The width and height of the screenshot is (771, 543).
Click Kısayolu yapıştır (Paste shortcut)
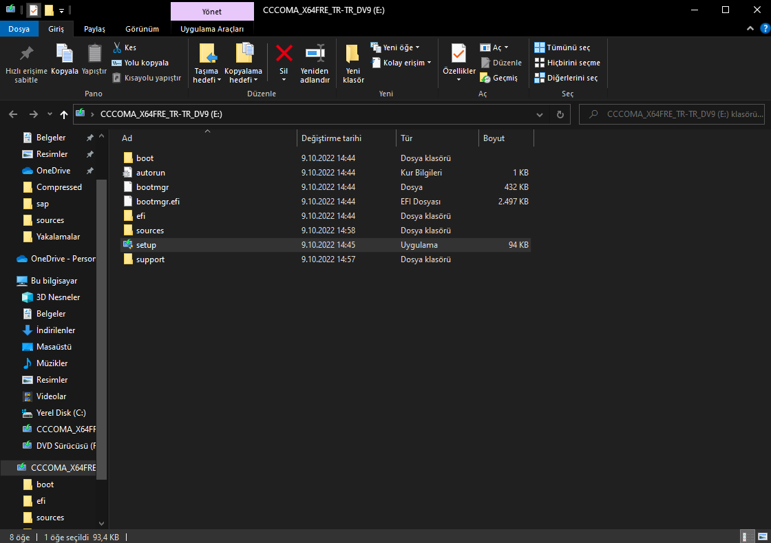point(147,78)
